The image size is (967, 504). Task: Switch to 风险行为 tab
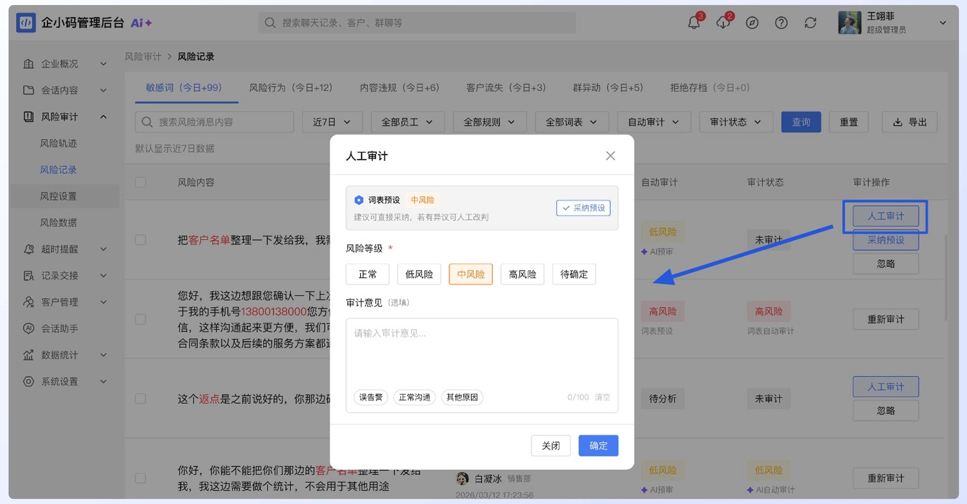[291, 88]
